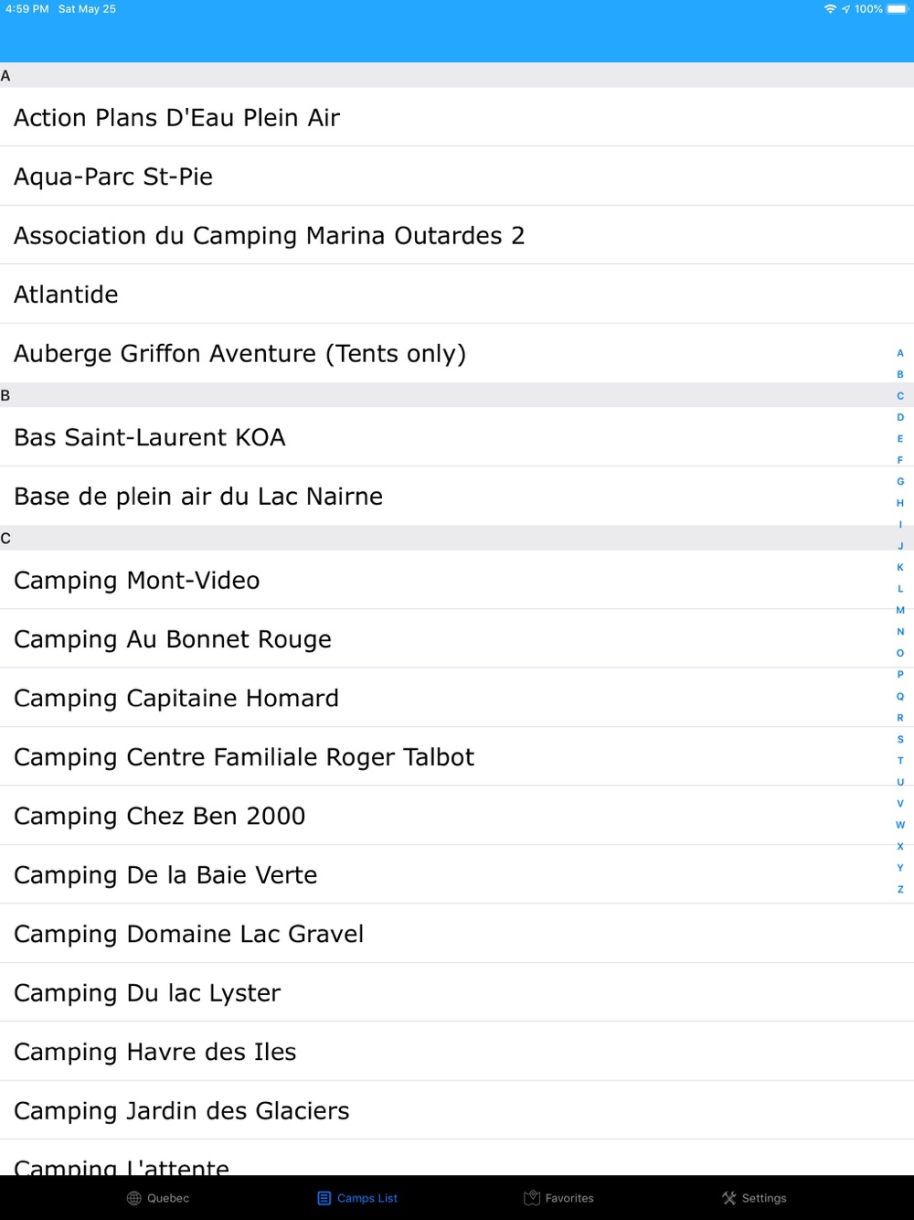Choose Camping Havre des Iles
This screenshot has height=1220, width=914.
pos(155,1053)
